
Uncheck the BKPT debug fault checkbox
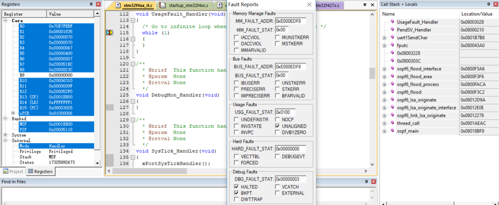tap(236, 193)
